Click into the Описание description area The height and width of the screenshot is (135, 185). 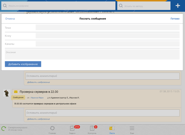point(92,54)
